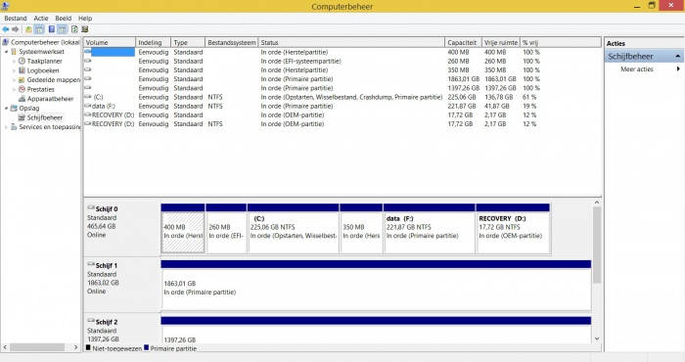
Task: Click the disk view scrollbar down arrow
Action: click(597, 339)
